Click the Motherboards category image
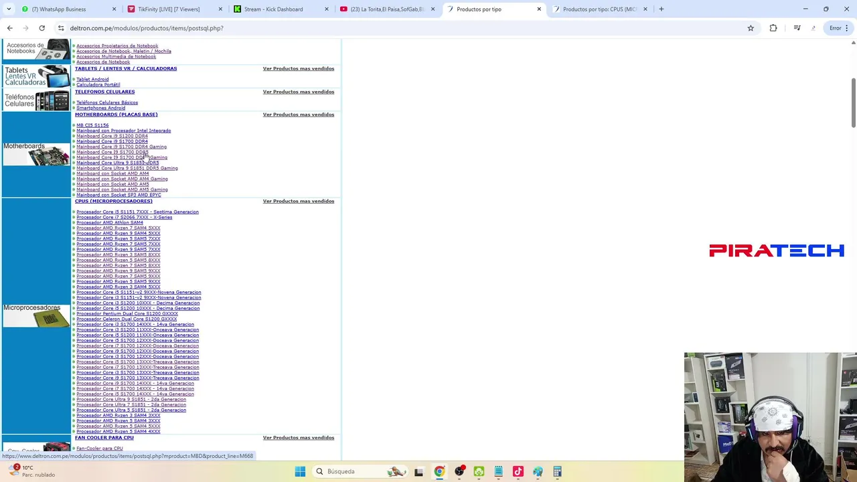Image resolution: width=857 pixels, height=482 pixels. [x=36, y=154]
